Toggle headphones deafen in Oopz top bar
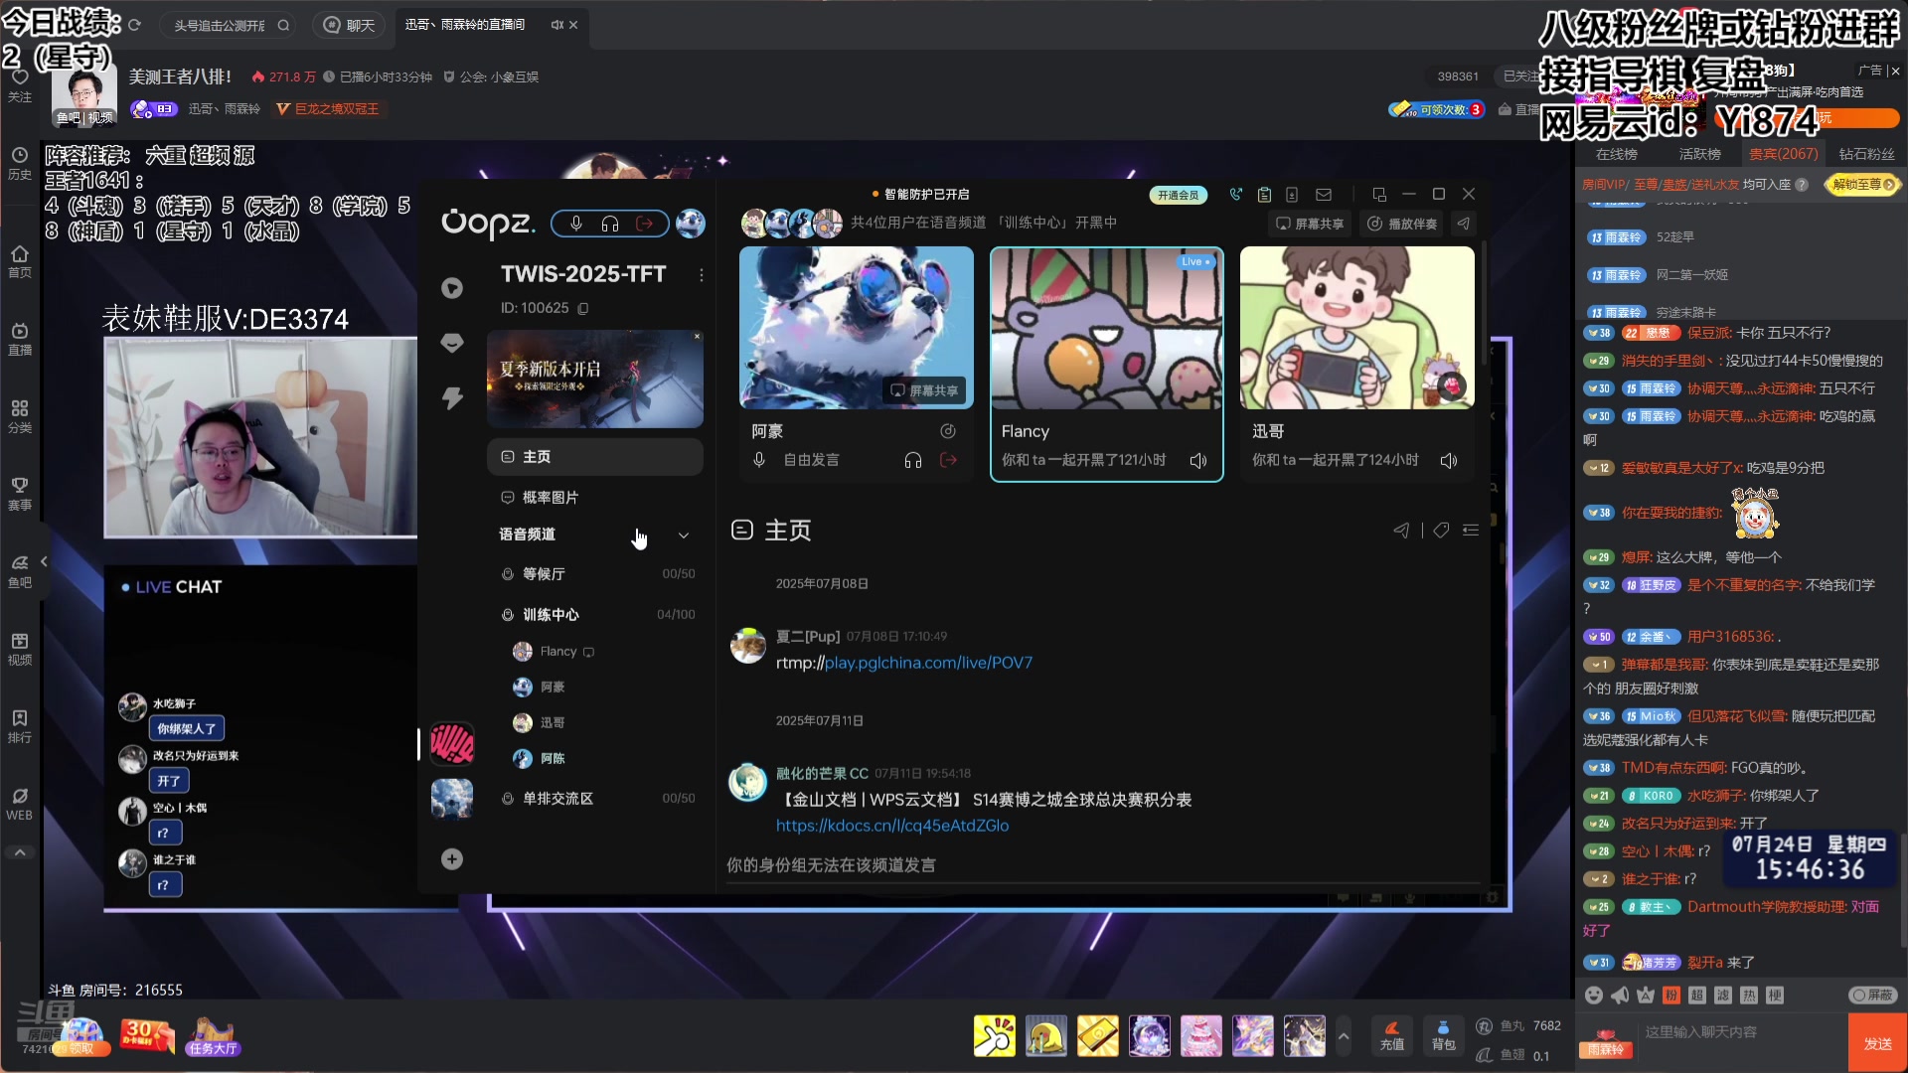Image resolution: width=1908 pixels, height=1073 pixels. coord(610,225)
